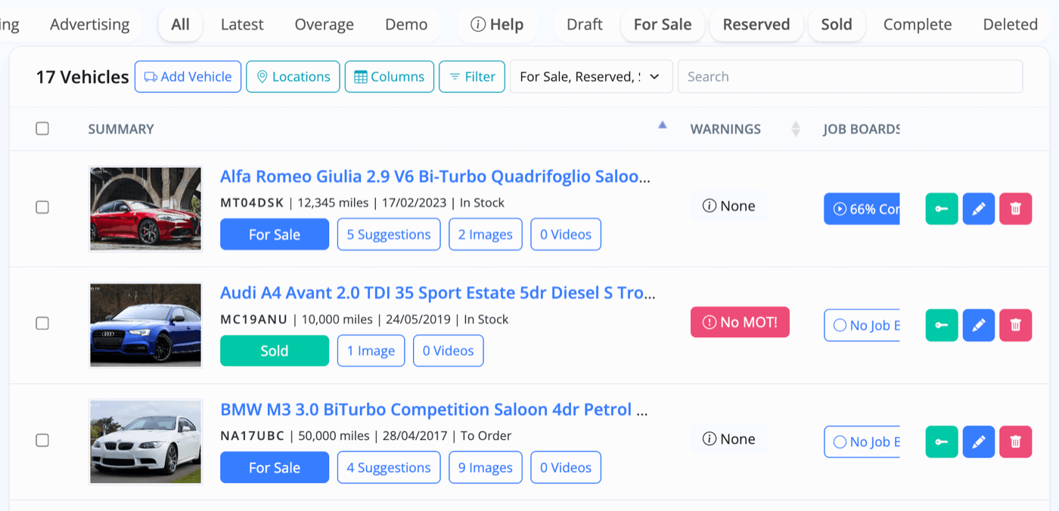Open the red Alfa Romeo thumbnail
The height and width of the screenshot is (511, 1059).
[145, 209]
